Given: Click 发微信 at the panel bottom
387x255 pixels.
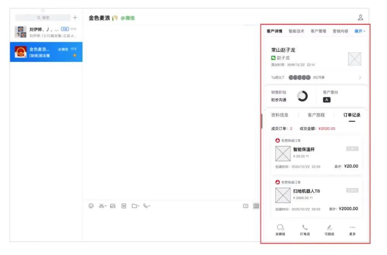Looking at the screenshot, I should point(280,230).
